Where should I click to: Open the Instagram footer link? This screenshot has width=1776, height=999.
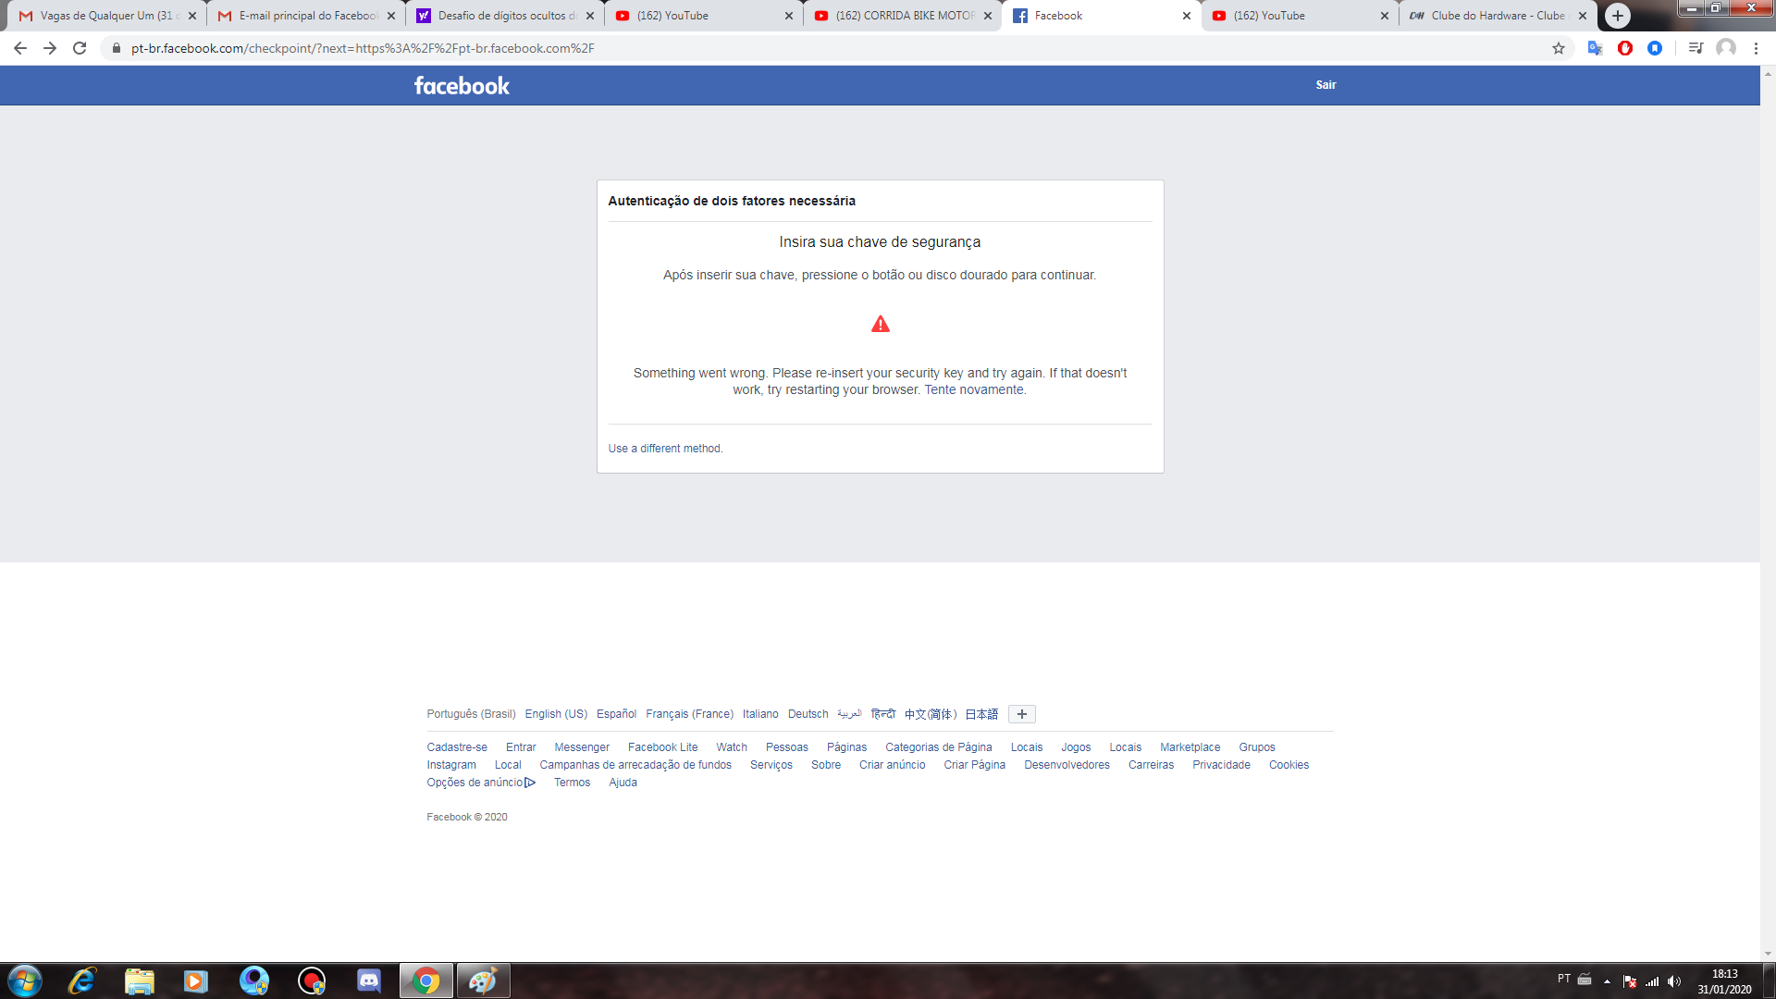(451, 765)
